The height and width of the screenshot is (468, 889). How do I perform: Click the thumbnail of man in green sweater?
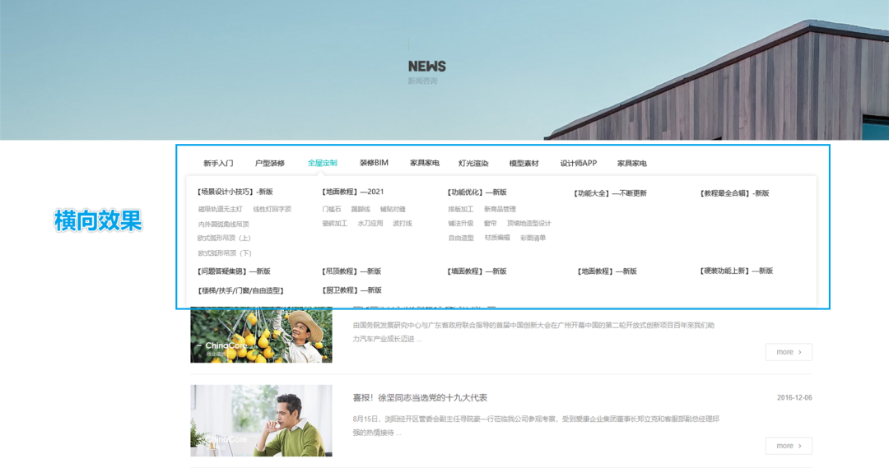(x=261, y=420)
